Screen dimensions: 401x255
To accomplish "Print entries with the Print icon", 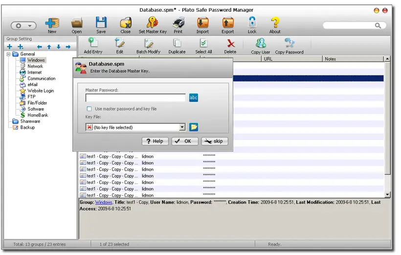I will point(178,25).
